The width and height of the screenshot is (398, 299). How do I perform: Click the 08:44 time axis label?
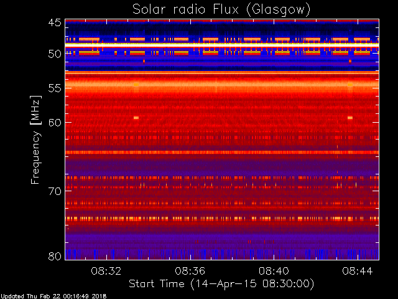tap(358, 271)
